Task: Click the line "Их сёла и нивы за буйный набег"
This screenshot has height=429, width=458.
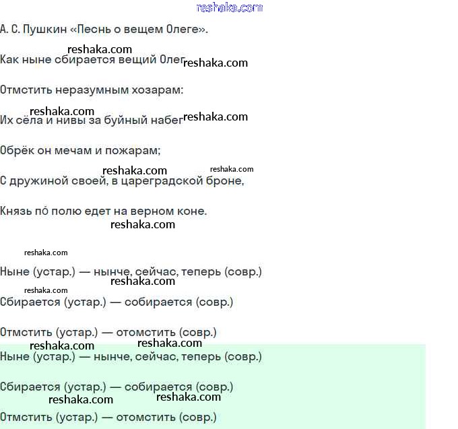Action: click(92, 120)
